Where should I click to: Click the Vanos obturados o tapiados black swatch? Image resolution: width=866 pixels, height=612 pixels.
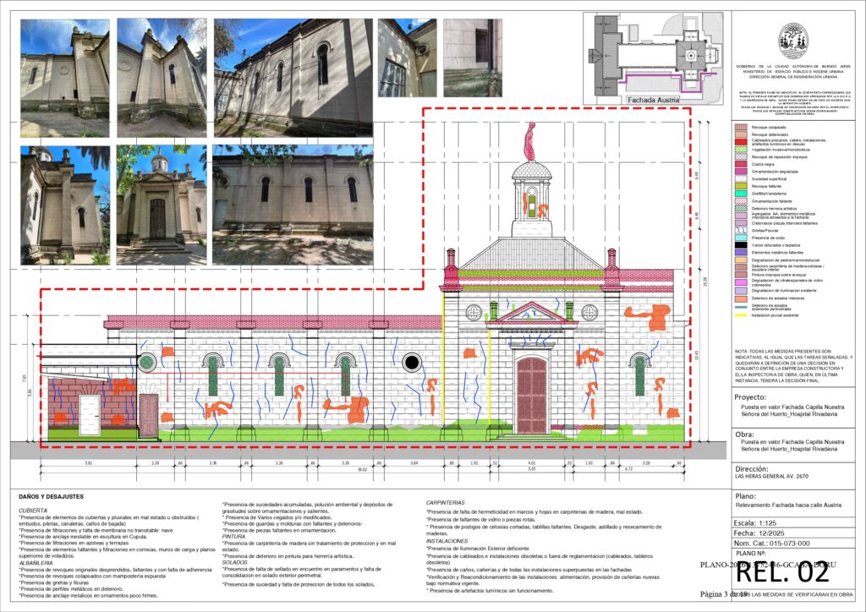pos(739,244)
